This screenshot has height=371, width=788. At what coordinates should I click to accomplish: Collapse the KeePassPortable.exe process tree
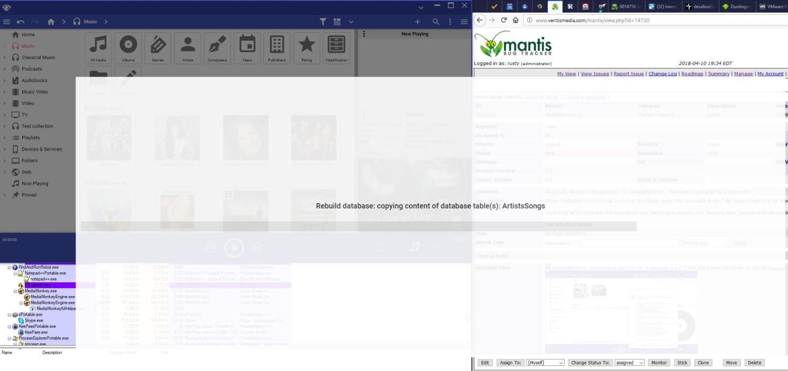tap(10, 327)
